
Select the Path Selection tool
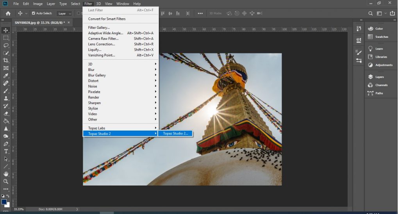5,159
